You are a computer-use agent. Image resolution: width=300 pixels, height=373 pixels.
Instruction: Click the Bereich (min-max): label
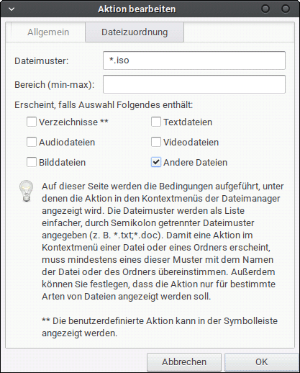click(55, 85)
